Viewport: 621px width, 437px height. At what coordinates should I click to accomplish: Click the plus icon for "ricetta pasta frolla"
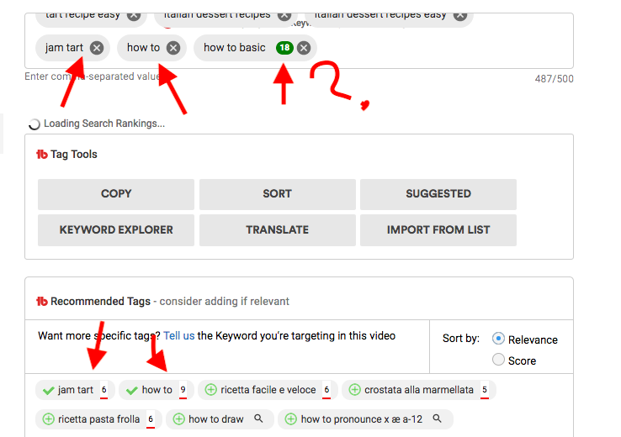tap(48, 419)
